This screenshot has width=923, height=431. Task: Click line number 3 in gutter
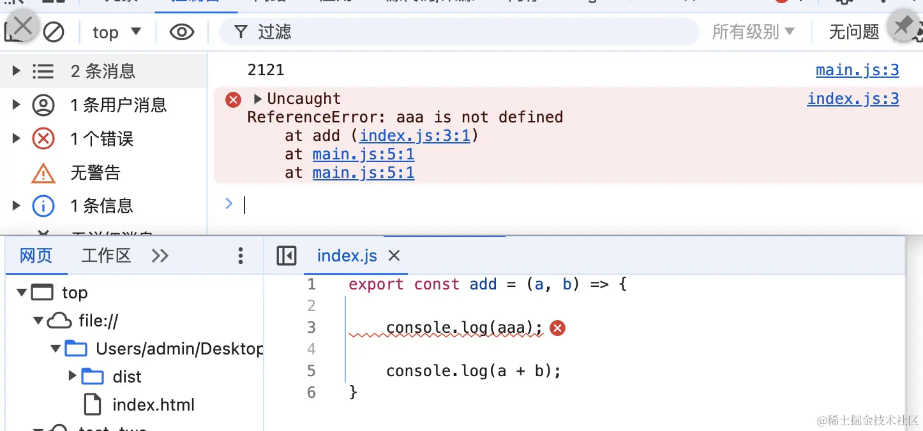click(311, 328)
